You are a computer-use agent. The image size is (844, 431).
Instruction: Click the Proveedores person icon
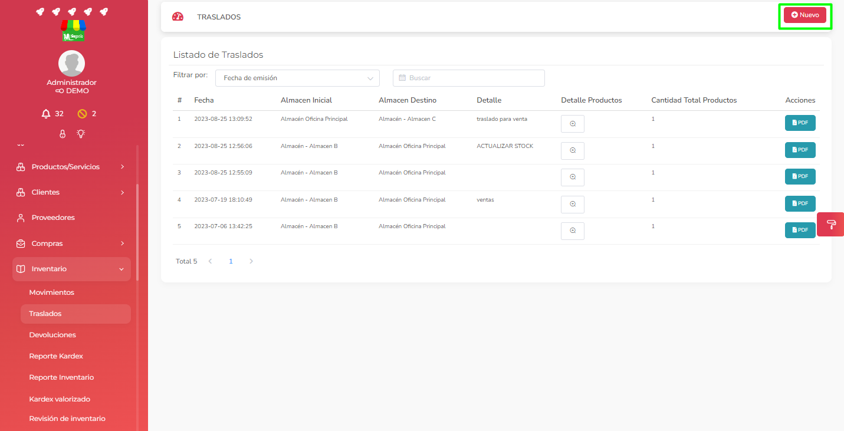[x=21, y=218]
